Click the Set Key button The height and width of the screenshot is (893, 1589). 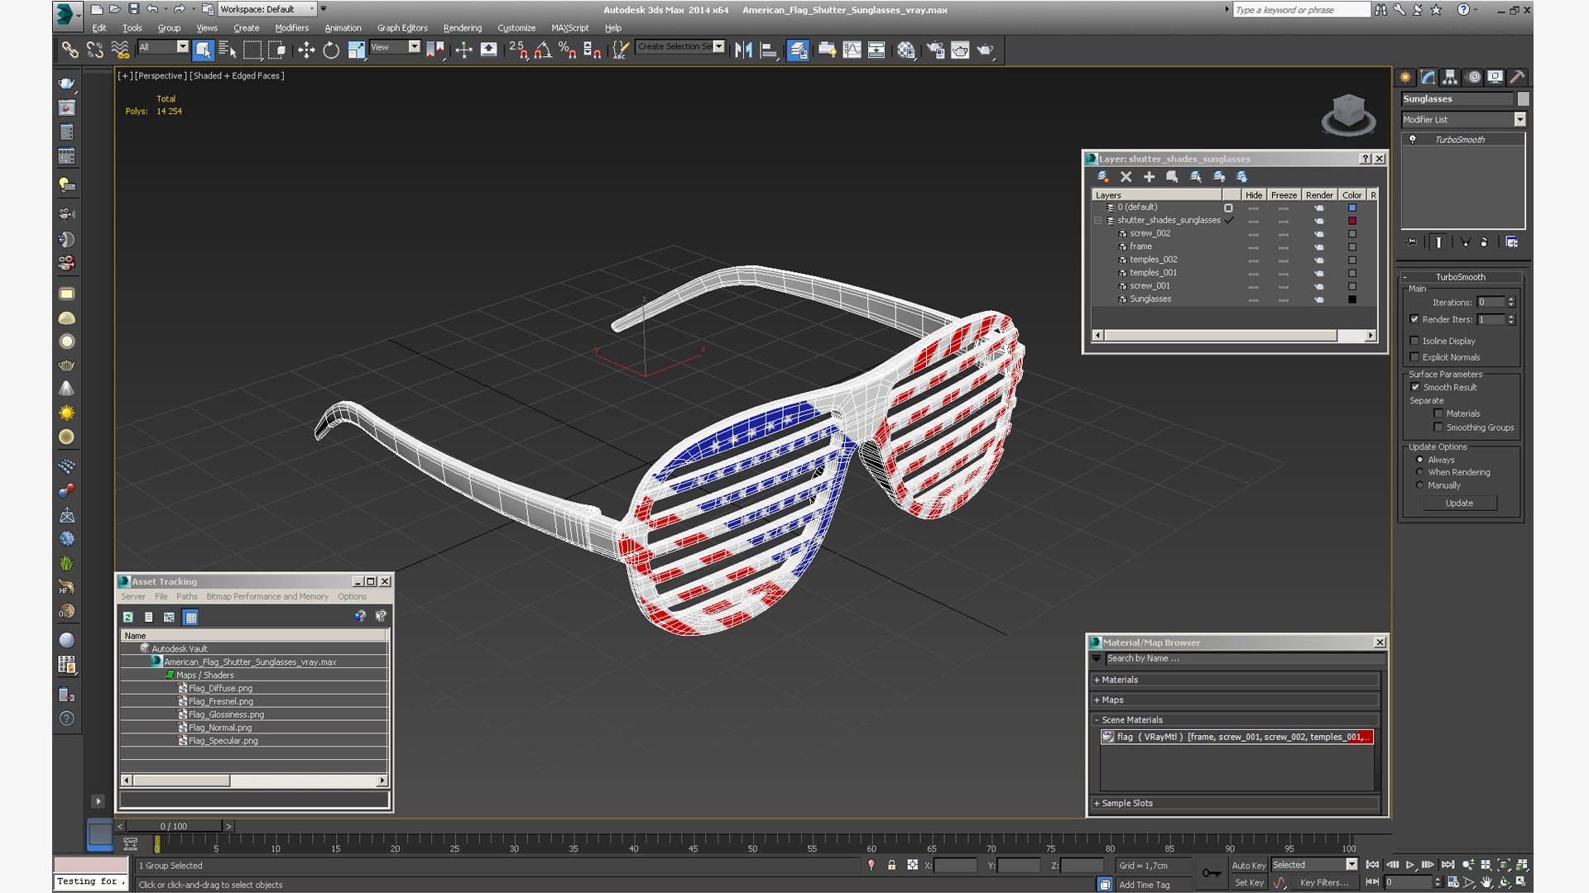1249,882
